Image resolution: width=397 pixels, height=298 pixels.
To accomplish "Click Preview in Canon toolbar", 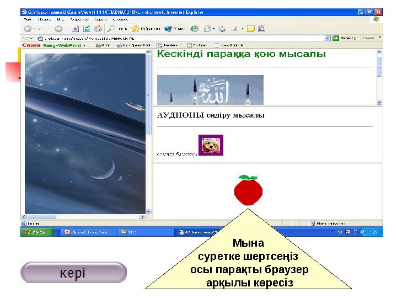I will 167,46.
